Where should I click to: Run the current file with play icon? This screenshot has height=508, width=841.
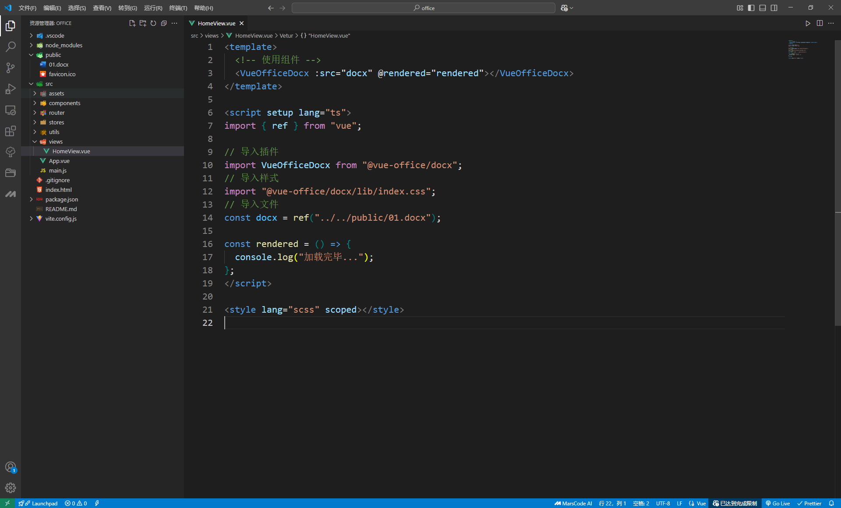[808, 23]
